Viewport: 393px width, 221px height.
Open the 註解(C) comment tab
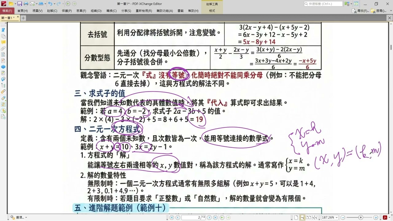52,11
